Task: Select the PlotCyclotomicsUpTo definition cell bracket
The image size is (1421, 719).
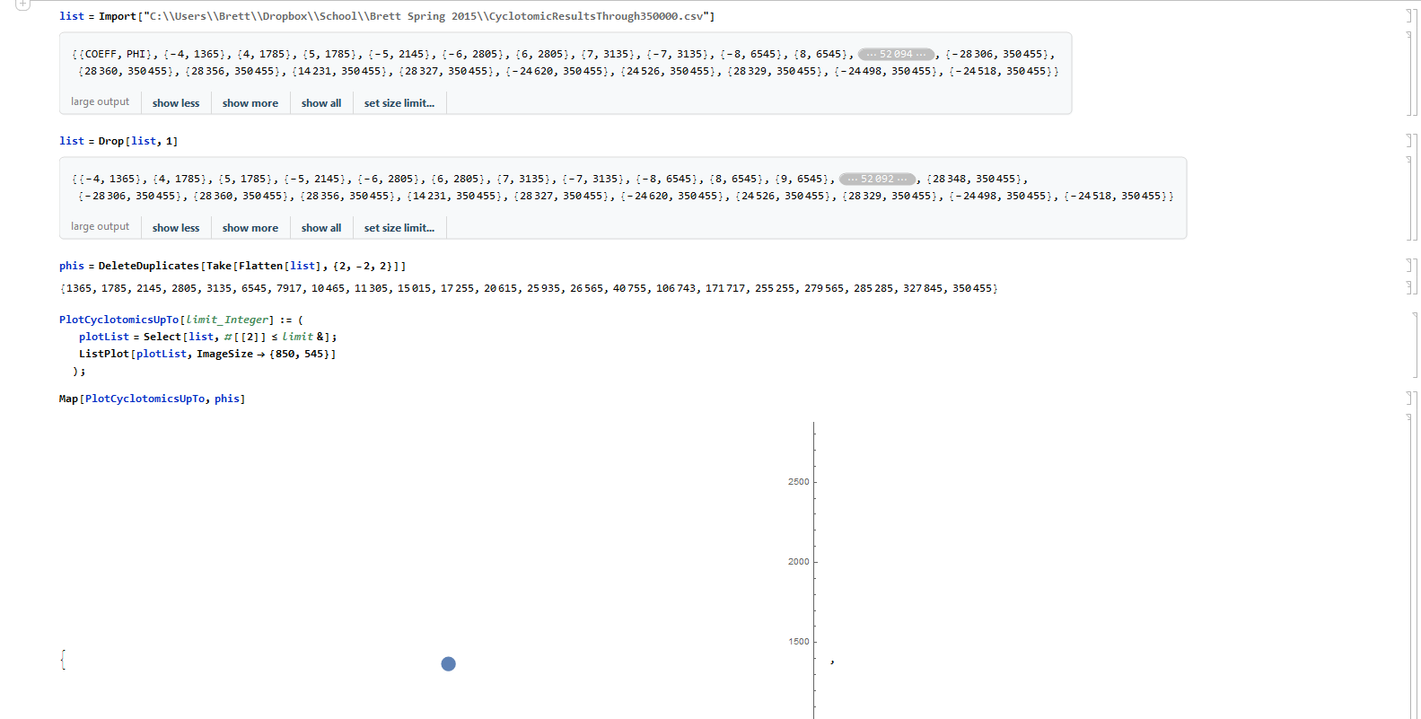Action: pos(1414,345)
